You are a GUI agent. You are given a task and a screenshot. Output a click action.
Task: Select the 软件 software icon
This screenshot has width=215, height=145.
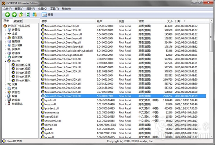coord(9,88)
